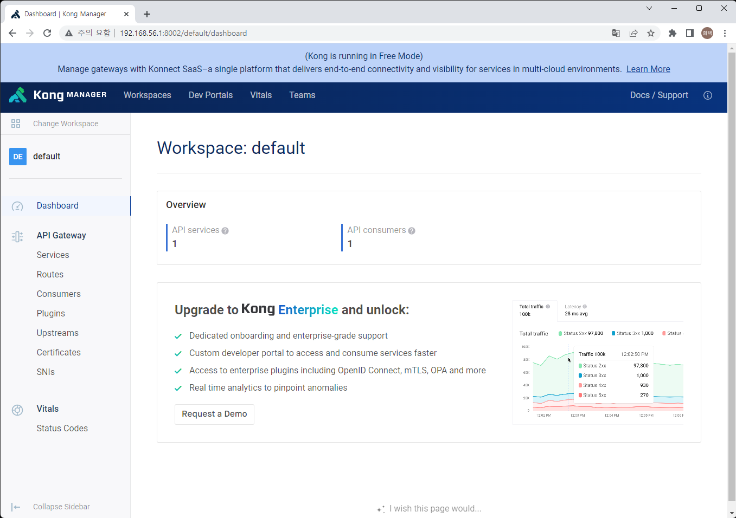Open the API consumers help tooltip icon

(x=412, y=231)
